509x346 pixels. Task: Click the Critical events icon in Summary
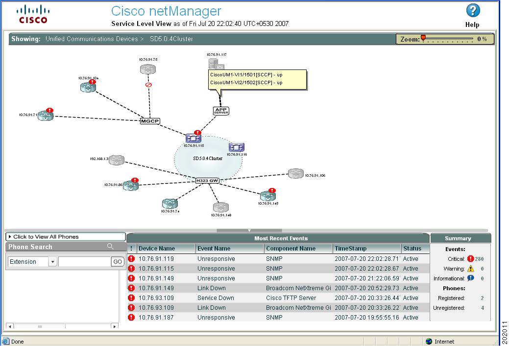point(469,258)
